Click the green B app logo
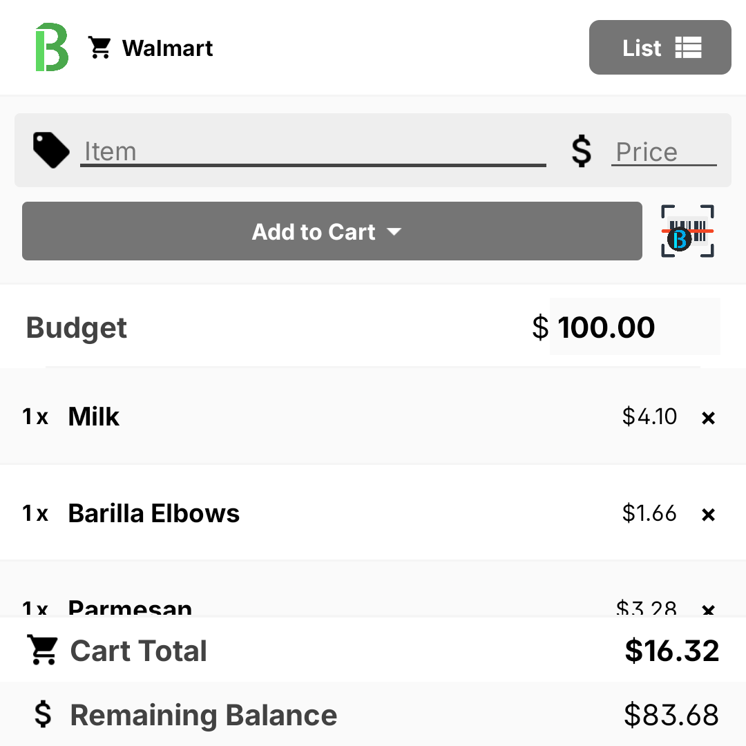The image size is (746, 746). 52,47
